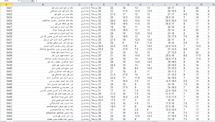
Task: Select the student name in row 5446
Action: coord(59,87)
